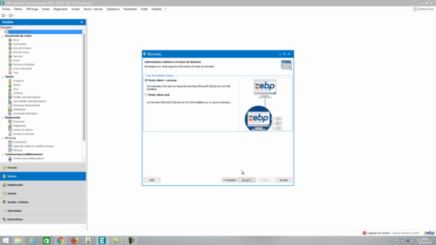The width and height of the screenshot is (436, 245).
Task: Open the Commandes icon in the tree
Action: (x=10, y=44)
